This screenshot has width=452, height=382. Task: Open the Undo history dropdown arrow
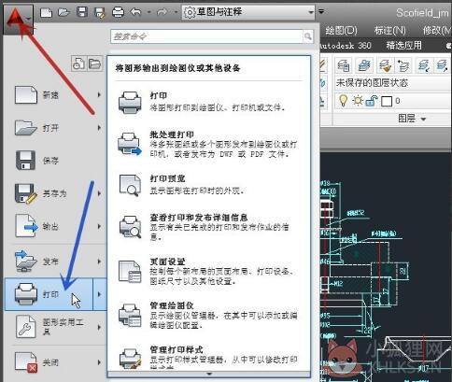pos(148,13)
